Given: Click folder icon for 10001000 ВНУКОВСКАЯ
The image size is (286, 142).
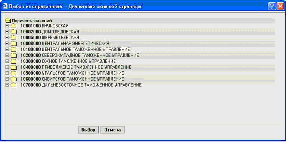Looking at the screenshot, I should point(14,26).
